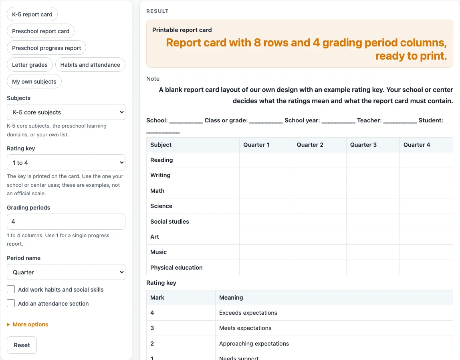
Task: Apply the K-5 report card preset
Action: tap(32, 14)
